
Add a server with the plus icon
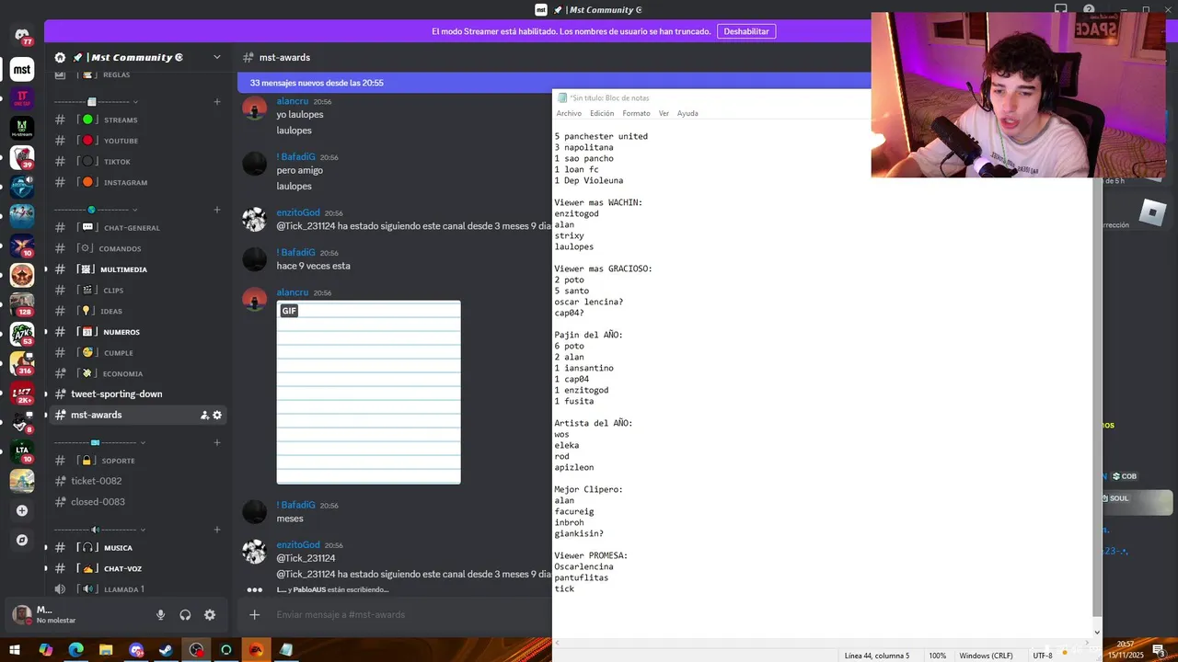22,510
